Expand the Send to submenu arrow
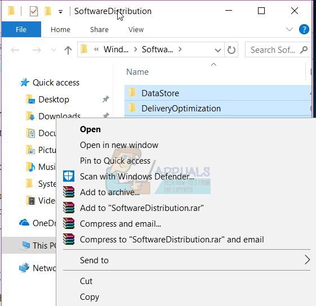The width and height of the screenshot is (316, 306). [307, 260]
